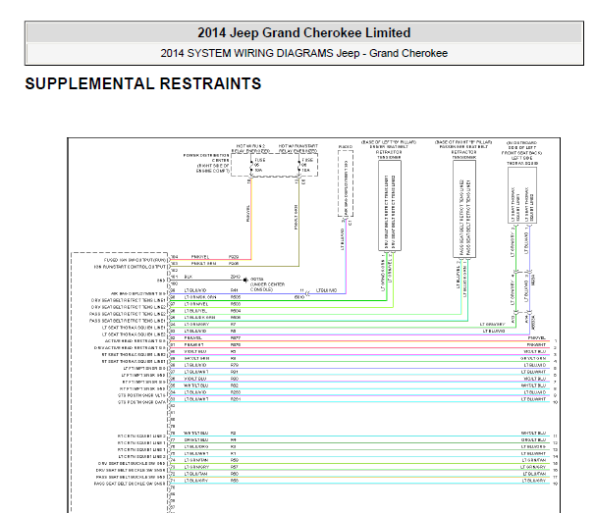Click the BLK ground wire label
This screenshot has width=595, height=513.
pos(189,277)
